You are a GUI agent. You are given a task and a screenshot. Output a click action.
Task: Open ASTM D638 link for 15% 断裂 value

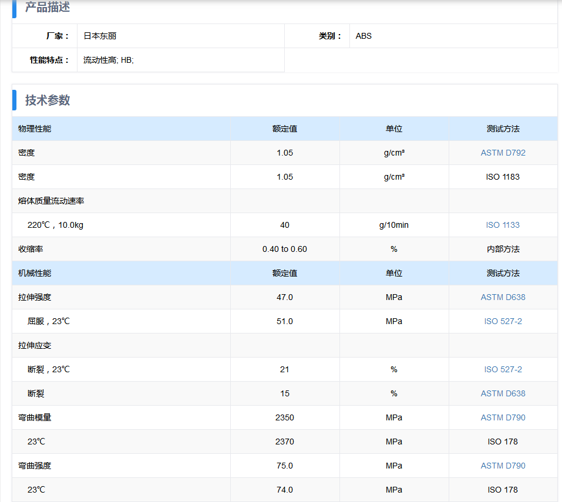click(503, 393)
